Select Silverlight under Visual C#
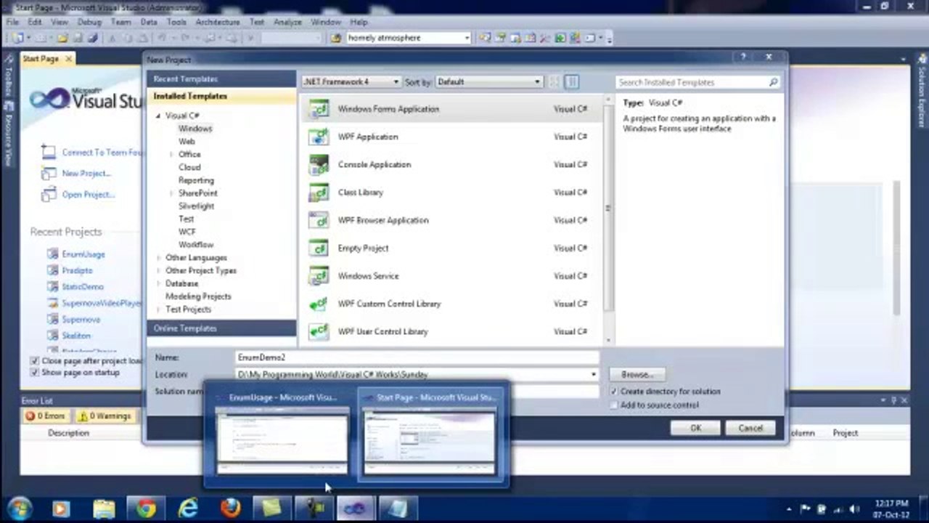Image resolution: width=929 pixels, height=523 pixels. tap(196, 206)
